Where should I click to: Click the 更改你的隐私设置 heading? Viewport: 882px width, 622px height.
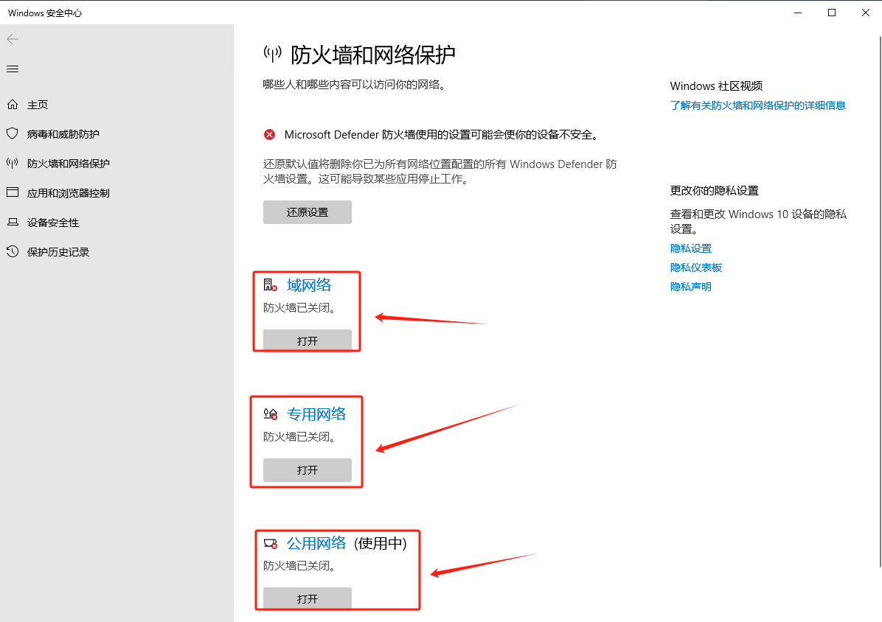coord(715,190)
